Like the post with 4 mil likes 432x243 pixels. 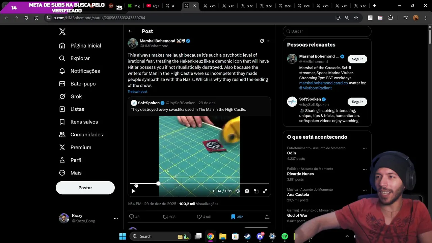click(x=199, y=217)
